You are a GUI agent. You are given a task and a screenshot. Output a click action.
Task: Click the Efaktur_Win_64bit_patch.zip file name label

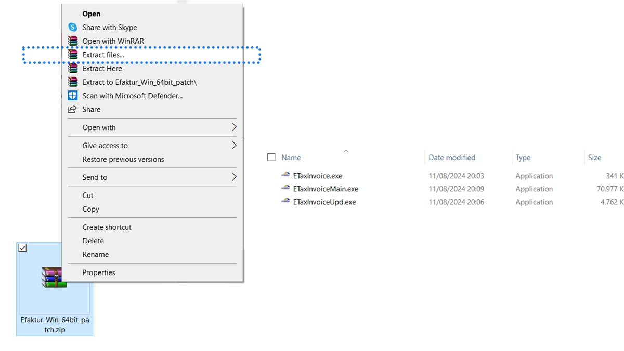[x=55, y=325]
